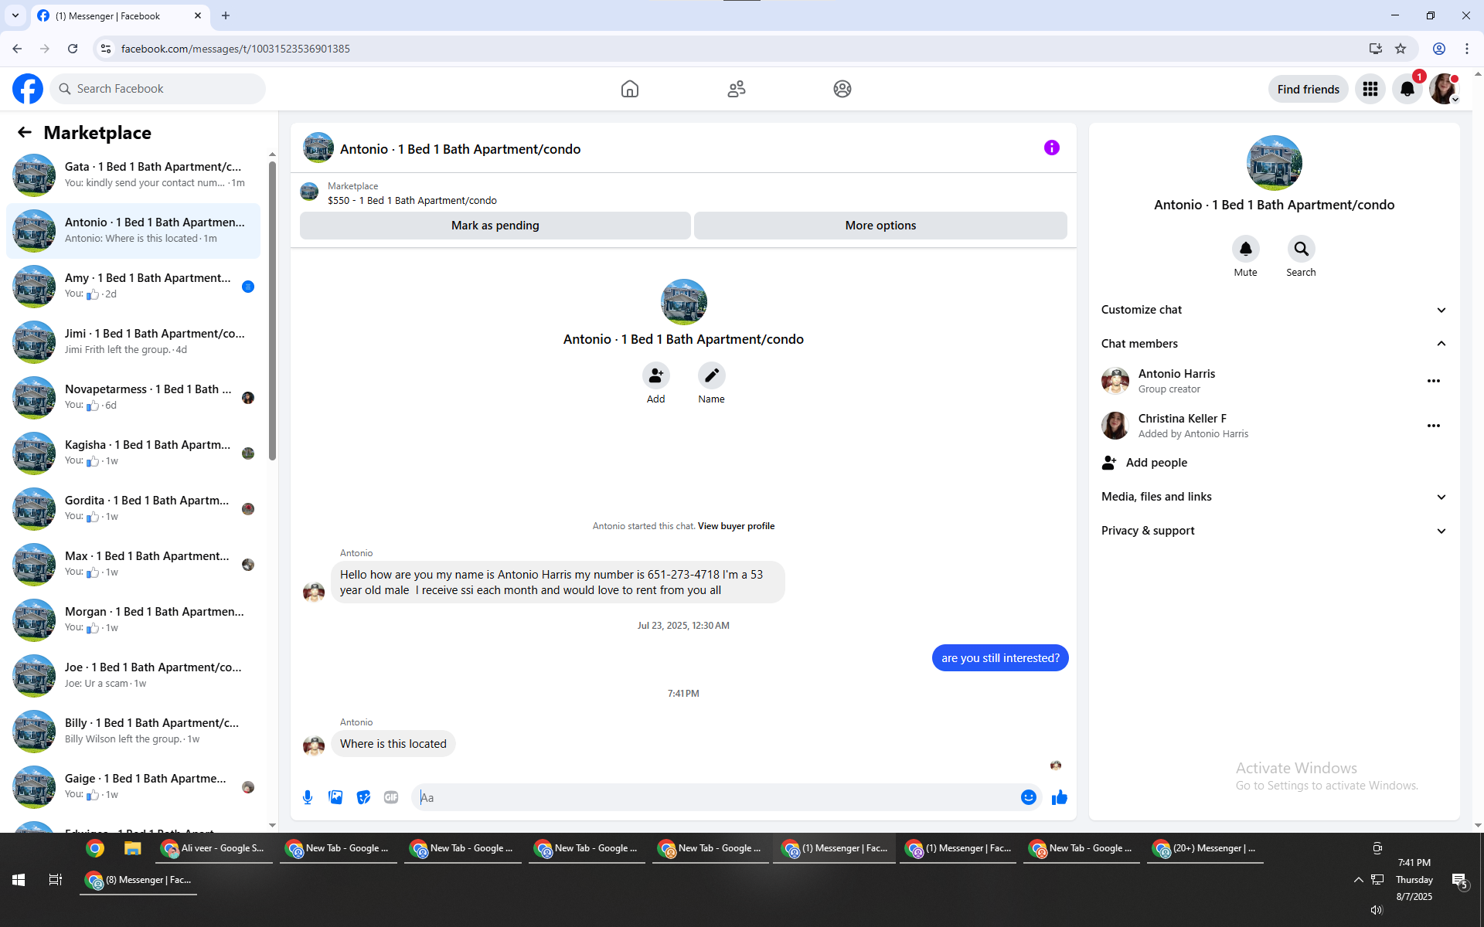Send a thumbs-up like
The image size is (1484, 927).
coord(1060,797)
